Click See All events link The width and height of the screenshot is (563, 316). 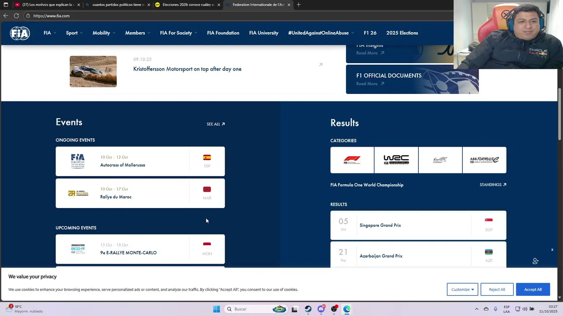216,124
